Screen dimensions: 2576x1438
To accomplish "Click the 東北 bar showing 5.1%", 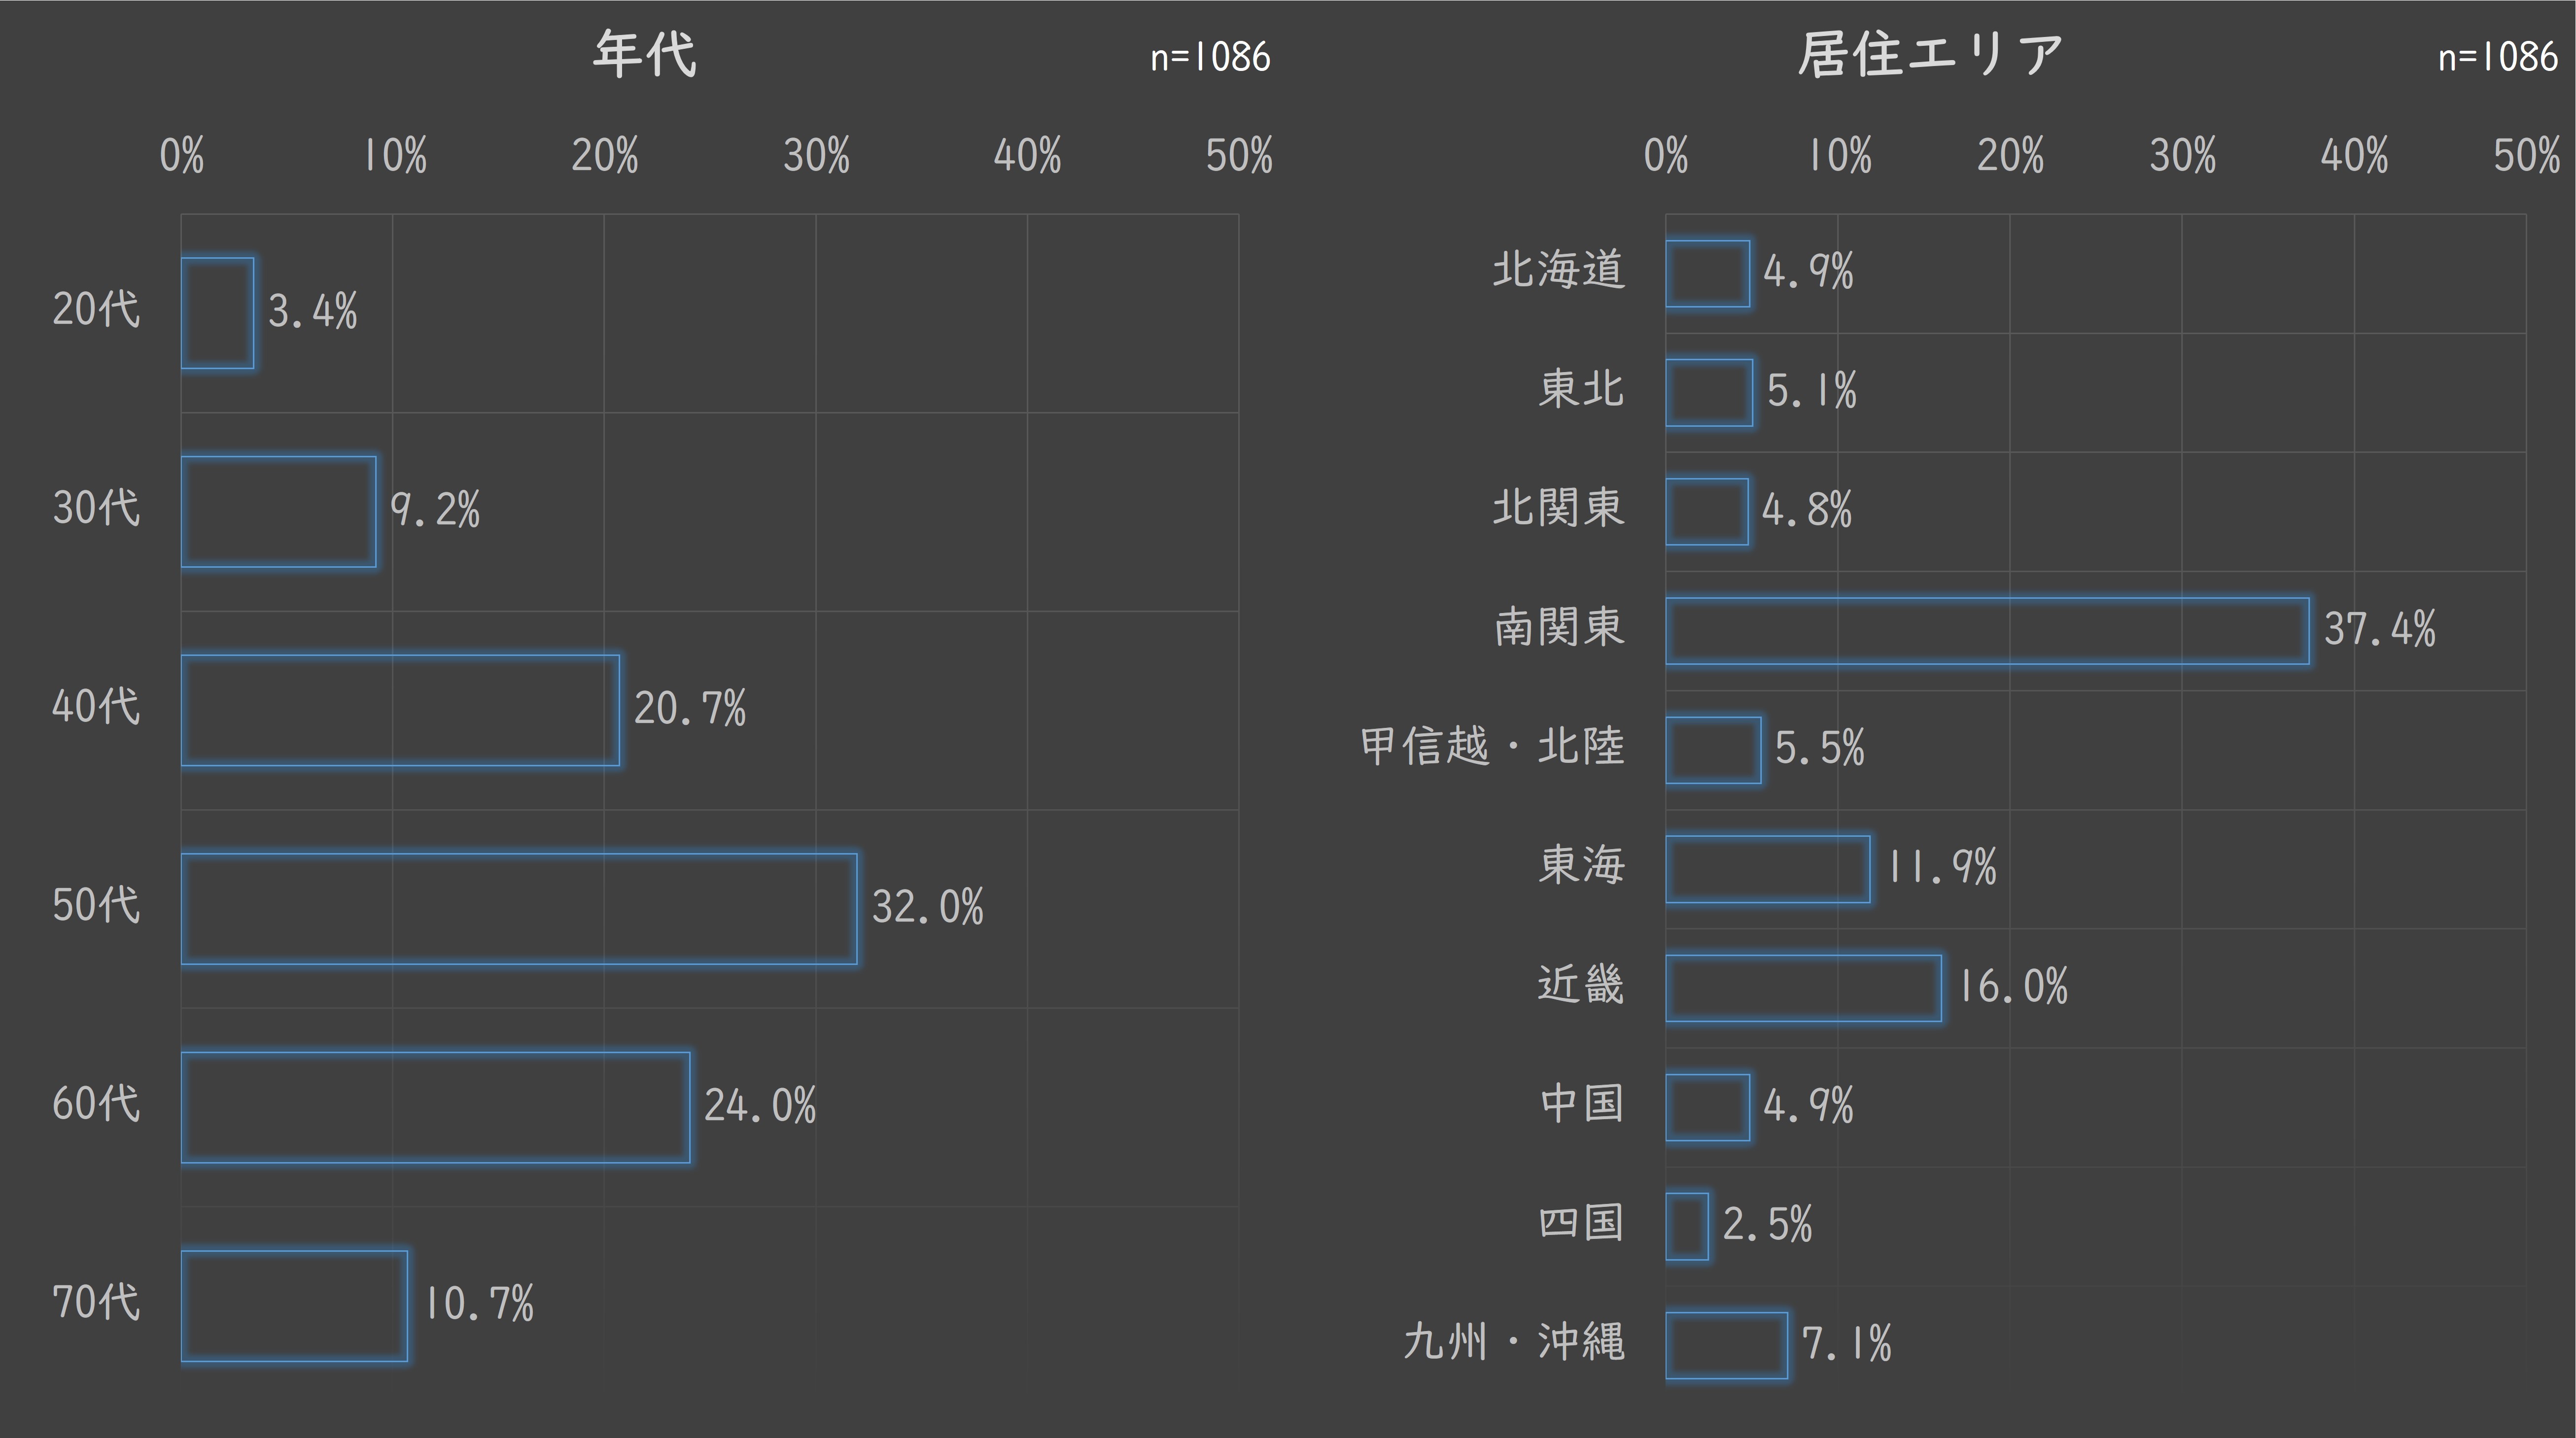I will (x=1709, y=393).
